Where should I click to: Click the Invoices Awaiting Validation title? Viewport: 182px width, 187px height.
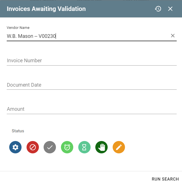tap(46, 9)
